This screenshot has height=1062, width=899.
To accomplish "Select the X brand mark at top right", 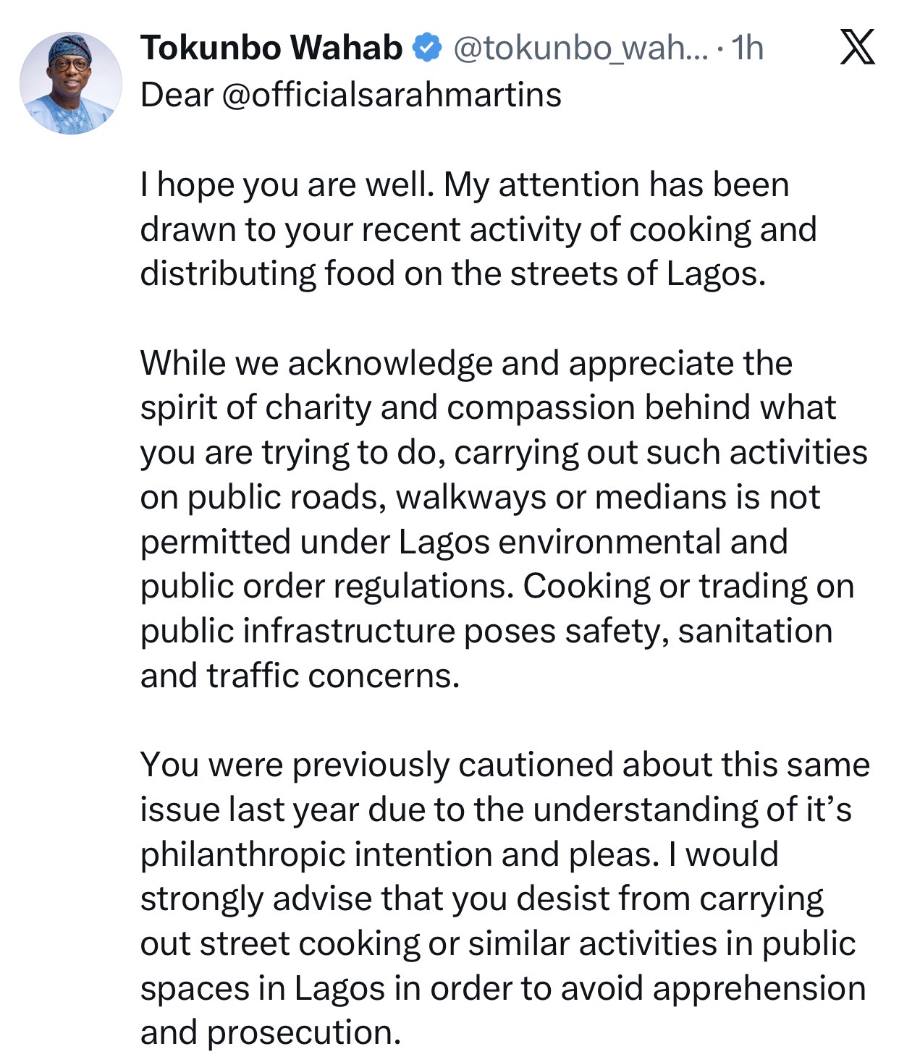I will 857,45.
